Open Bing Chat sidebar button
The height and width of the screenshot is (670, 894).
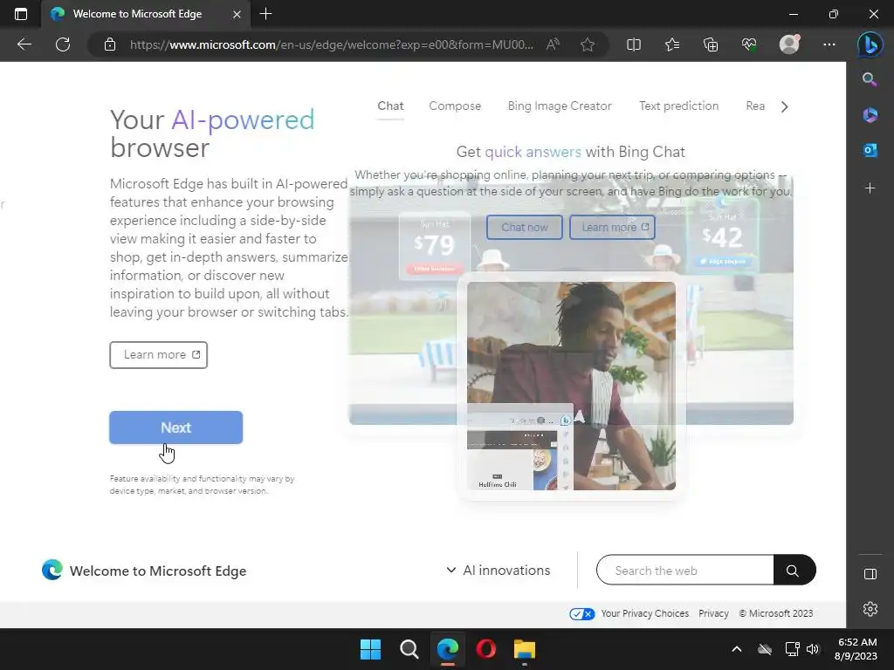pos(870,44)
